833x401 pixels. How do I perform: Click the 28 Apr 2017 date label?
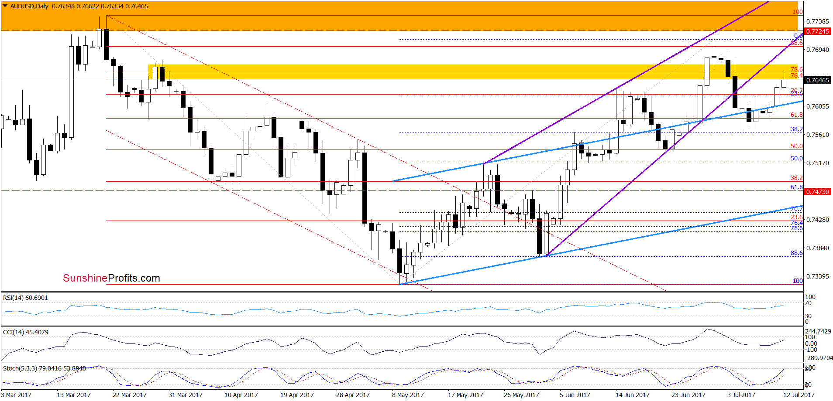(x=353, y=395)
